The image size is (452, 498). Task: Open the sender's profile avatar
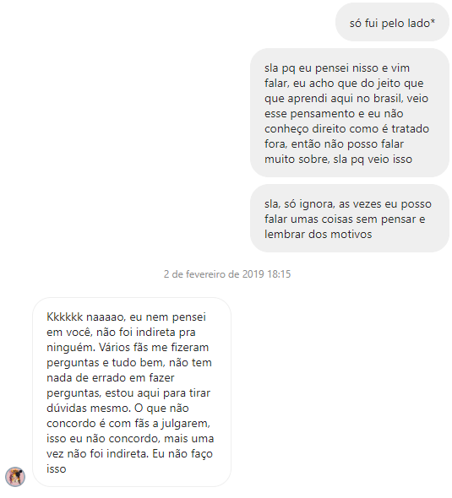15,477
